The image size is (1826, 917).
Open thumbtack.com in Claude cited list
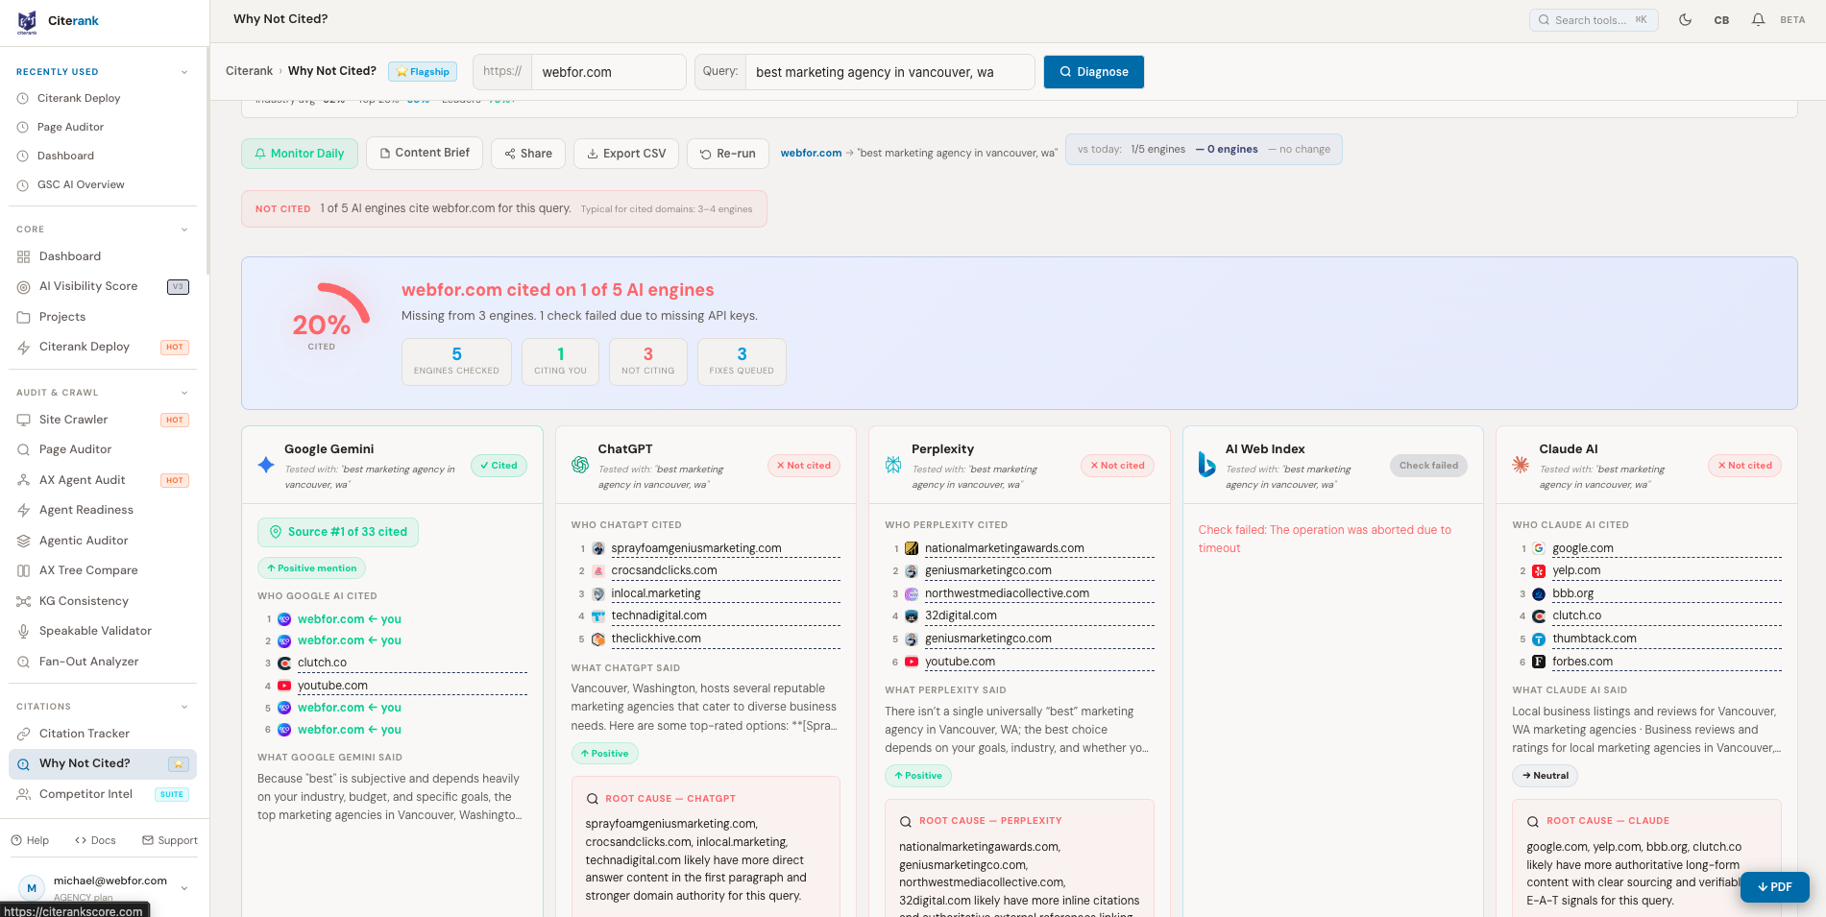point(1595,639)
